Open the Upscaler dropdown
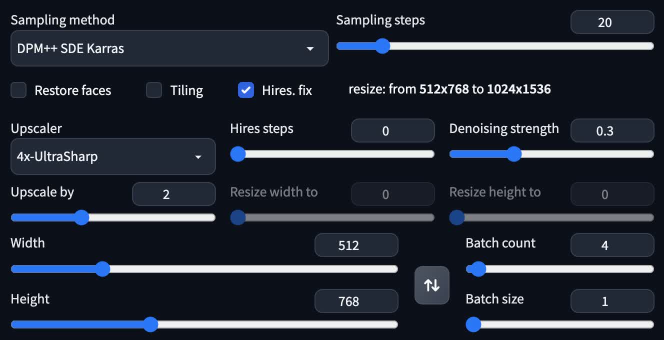 tap(113, 156)
